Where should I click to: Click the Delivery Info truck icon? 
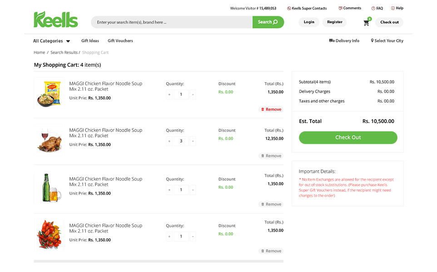pyautogui.click(x=332, y=41)
